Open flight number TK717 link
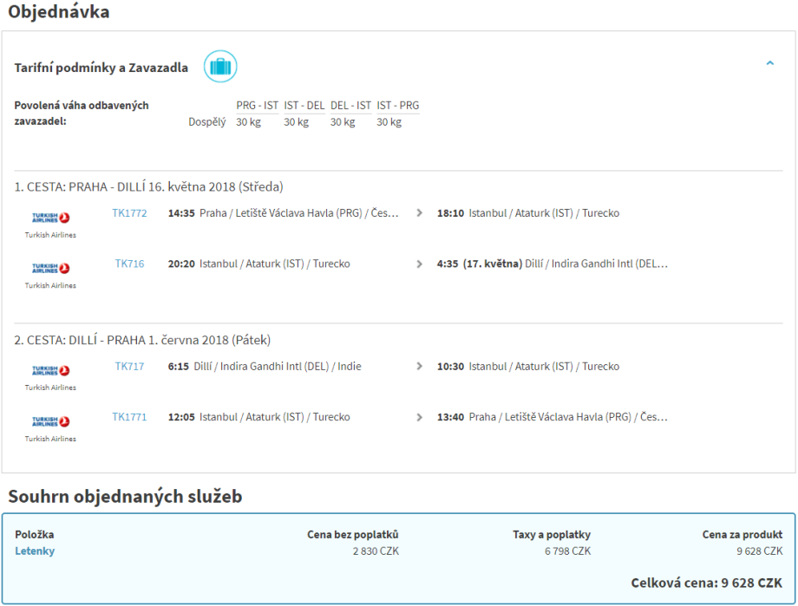This screenshot has height=606, width=798. click(129, 367)
